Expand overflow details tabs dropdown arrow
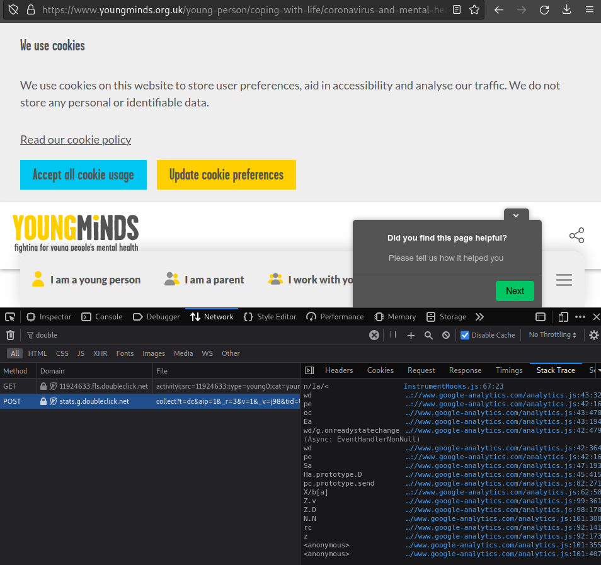The height and width of the screenshot is (565, 601). point(598,370)
